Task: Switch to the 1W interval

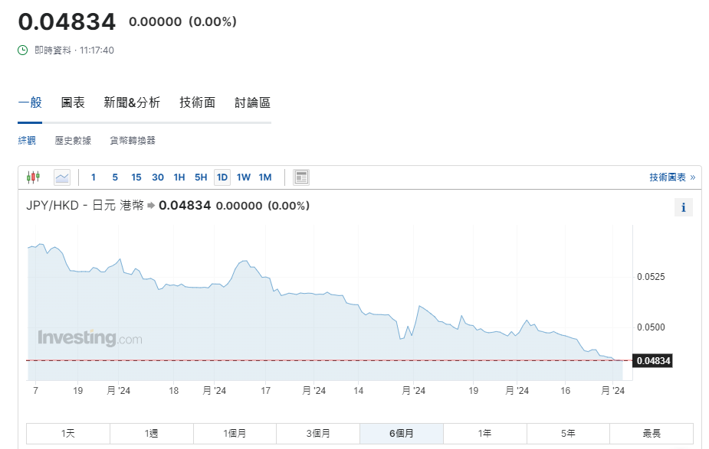Action: 244,177
